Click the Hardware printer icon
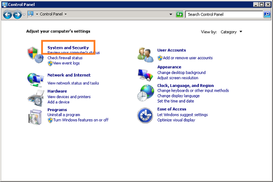The height and width of the screenshot is (182, 273). coord(36,98)
